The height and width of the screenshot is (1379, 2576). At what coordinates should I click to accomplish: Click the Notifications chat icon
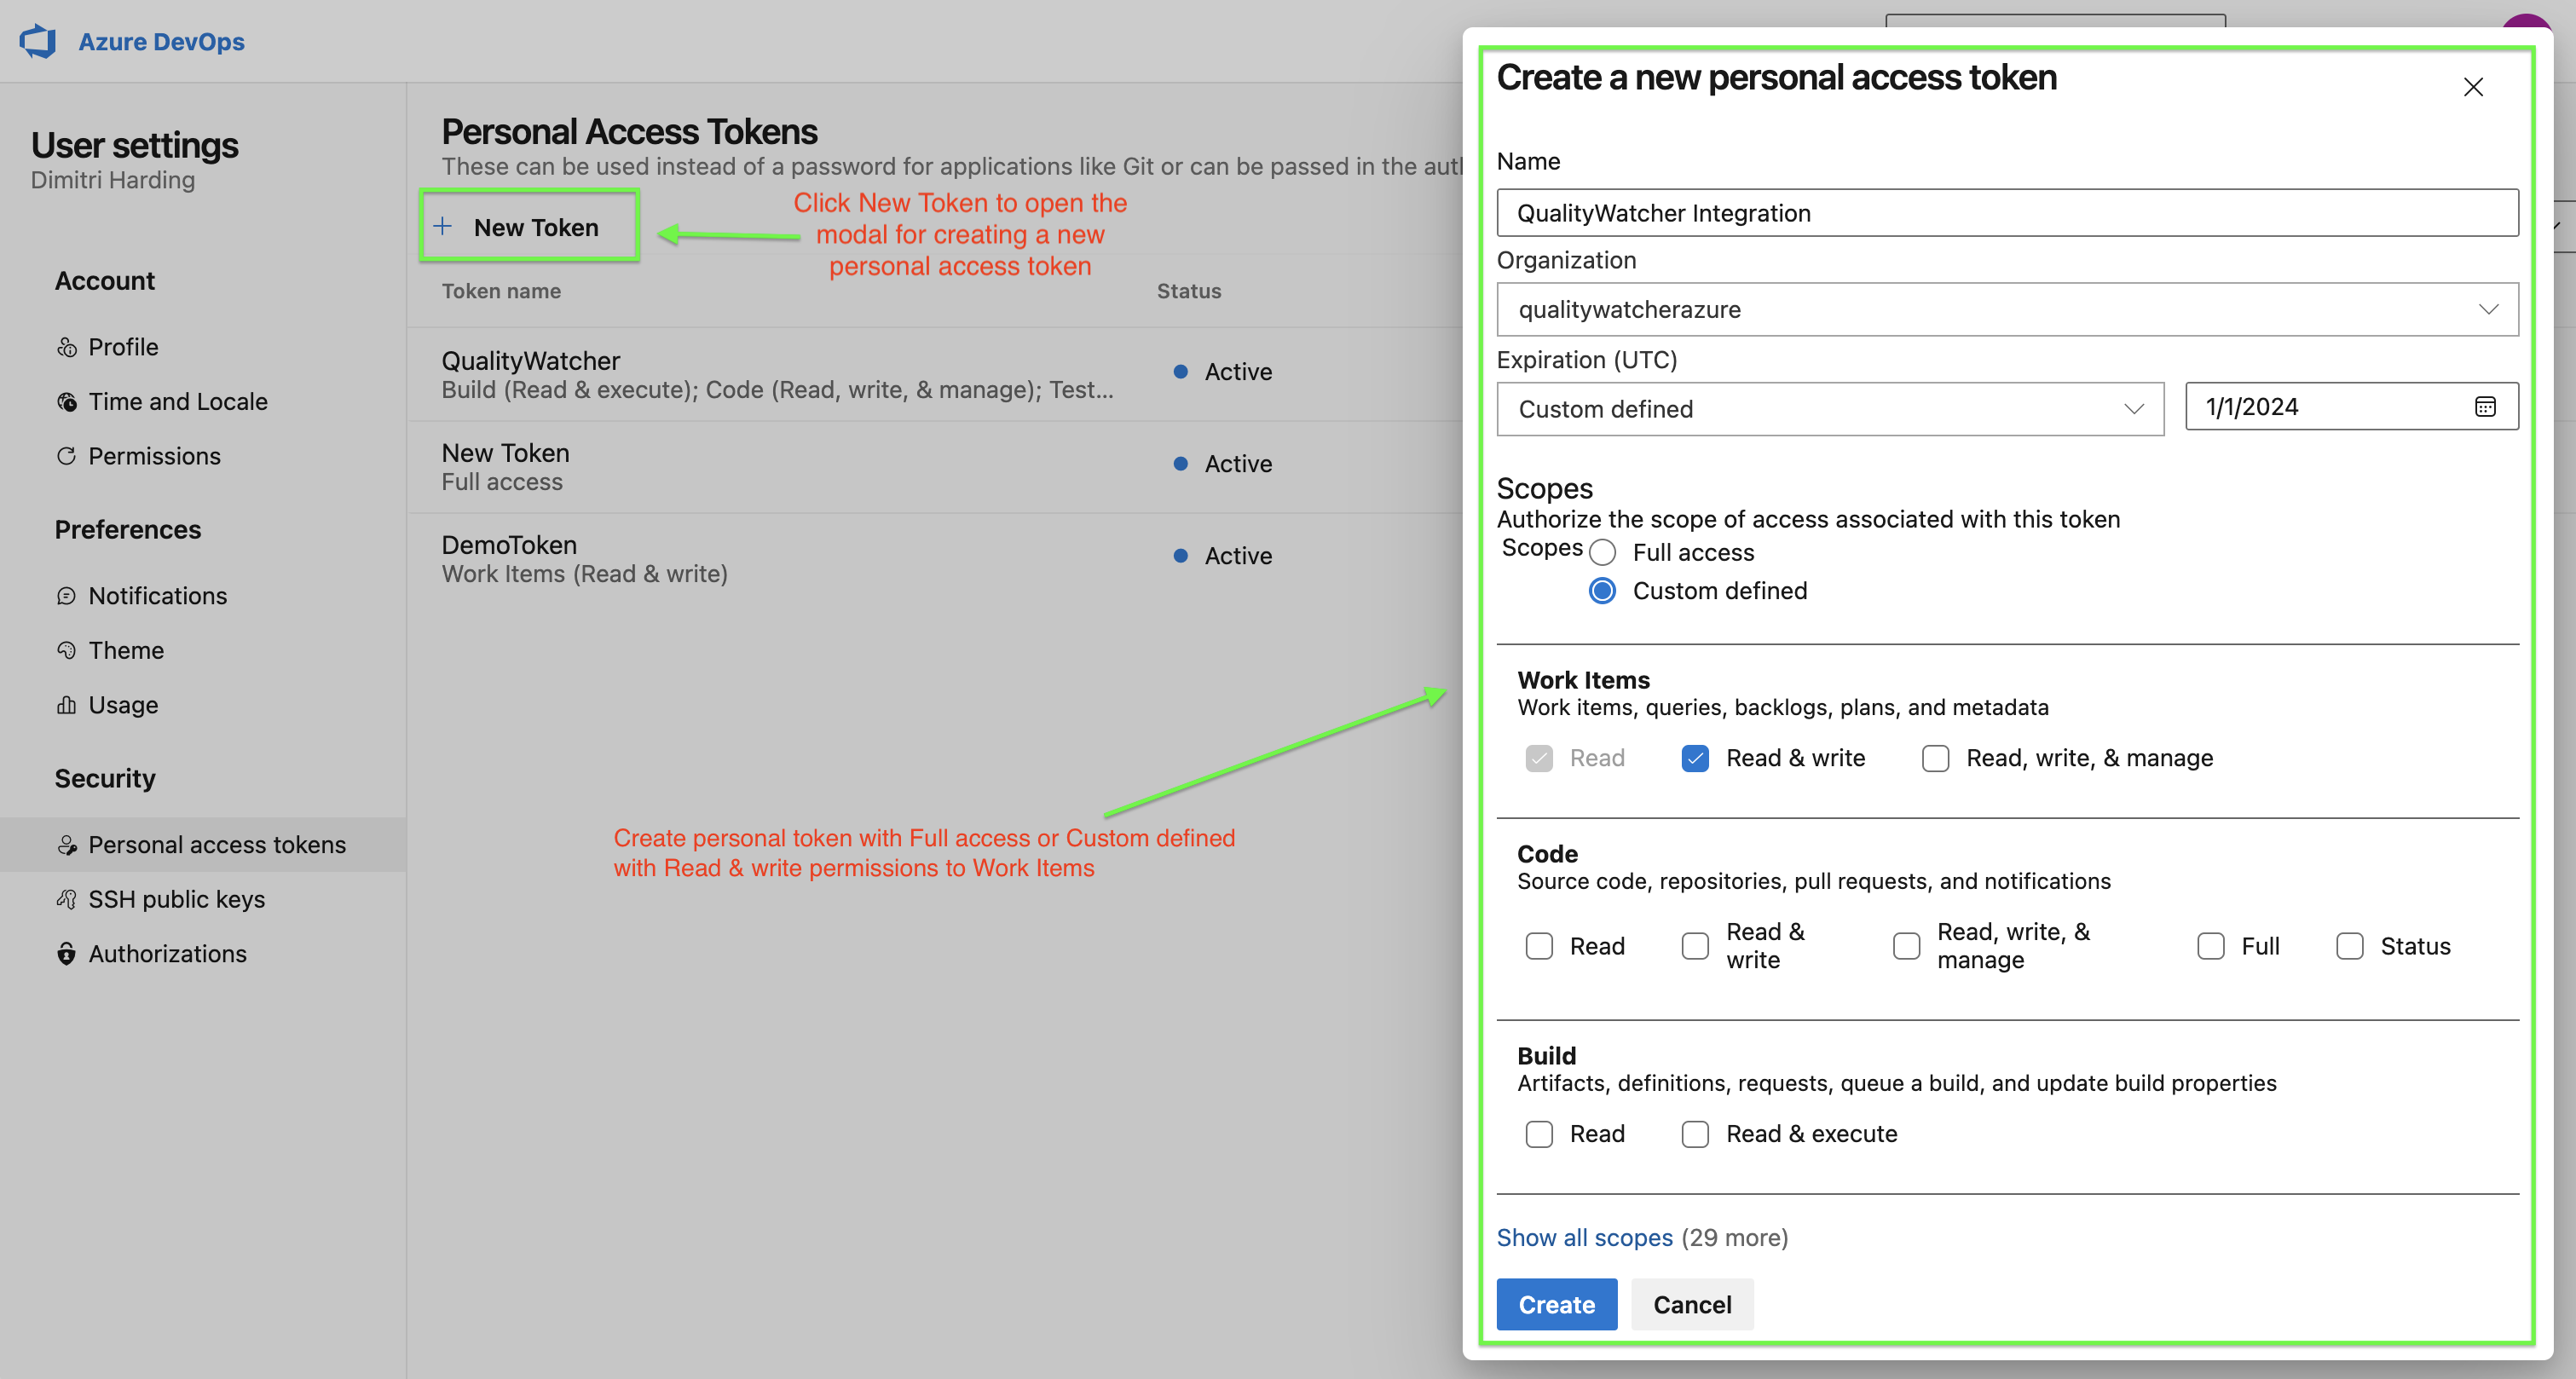(x=67, y=596)
